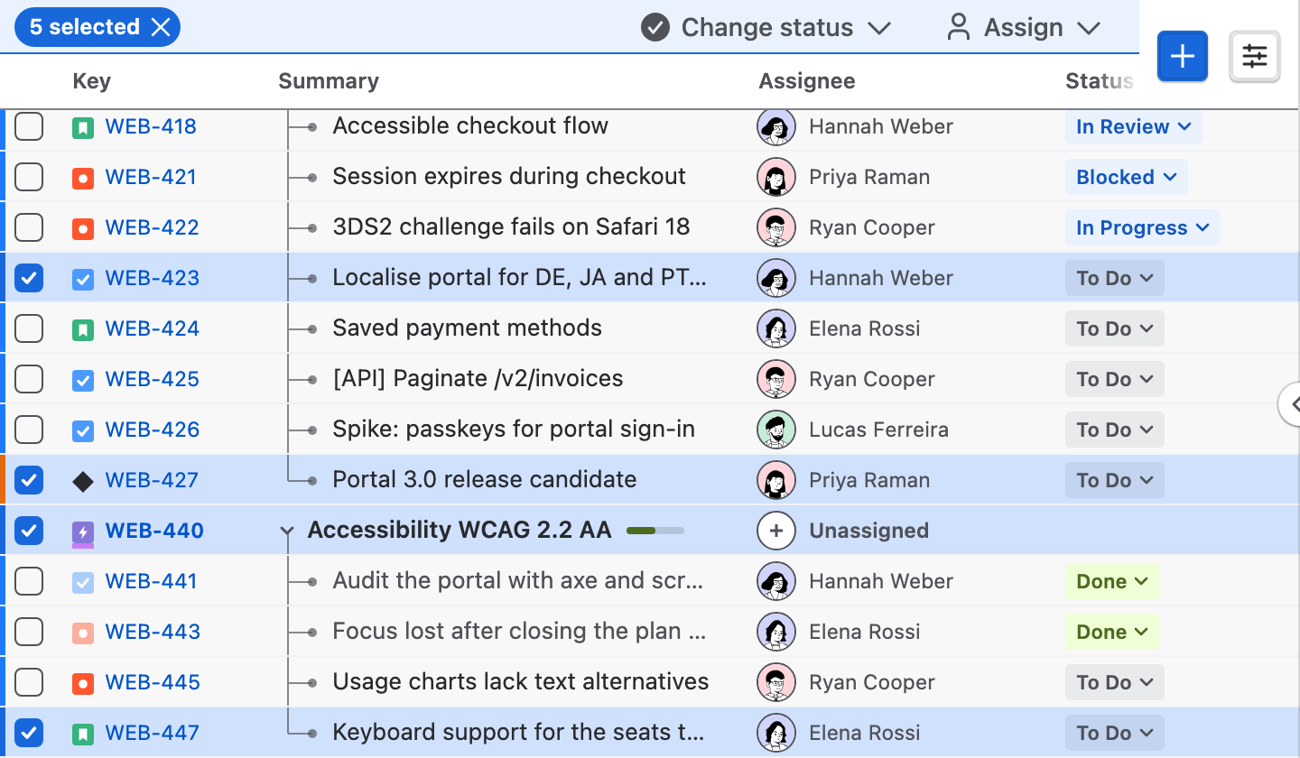Open In Progress status dropdown for WEB-422
Image resolution: width=1300 pixels, height=758 pixels.
point(1143,227)
